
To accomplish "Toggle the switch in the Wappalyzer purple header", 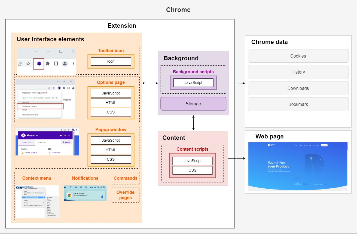I will click(61, 135).
